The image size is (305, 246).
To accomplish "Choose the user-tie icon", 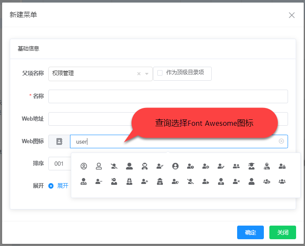I will pyautogui.click(x=221, y=181).
